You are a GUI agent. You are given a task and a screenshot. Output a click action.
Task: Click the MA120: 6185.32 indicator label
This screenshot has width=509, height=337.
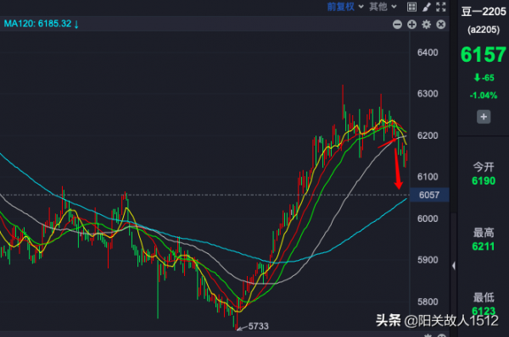tap(41, 24)
